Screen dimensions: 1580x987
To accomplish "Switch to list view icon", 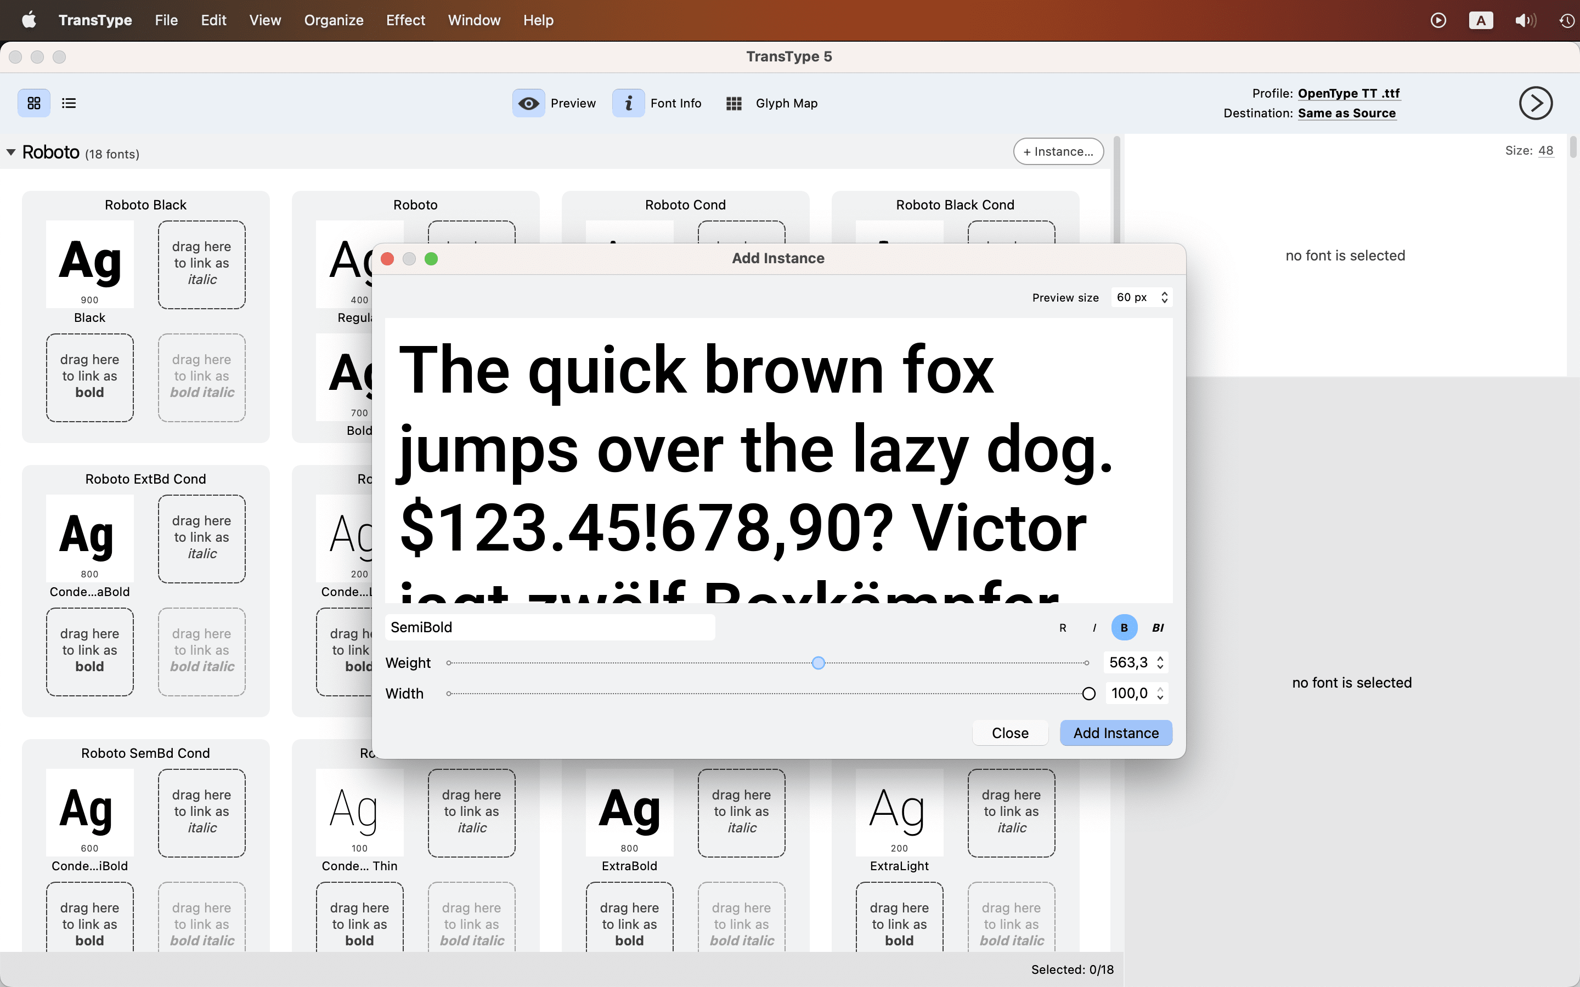I will coord(69,103).
